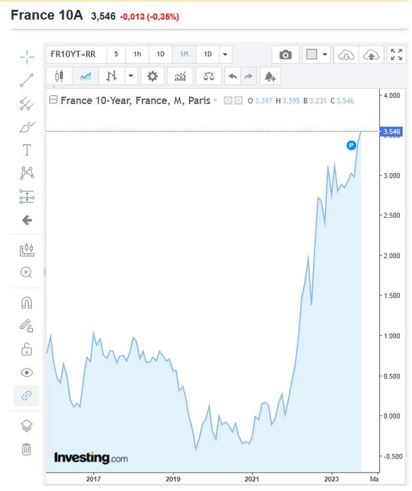Select the crosshair cursor tool

pyautogui.click(x=26, y=57)
